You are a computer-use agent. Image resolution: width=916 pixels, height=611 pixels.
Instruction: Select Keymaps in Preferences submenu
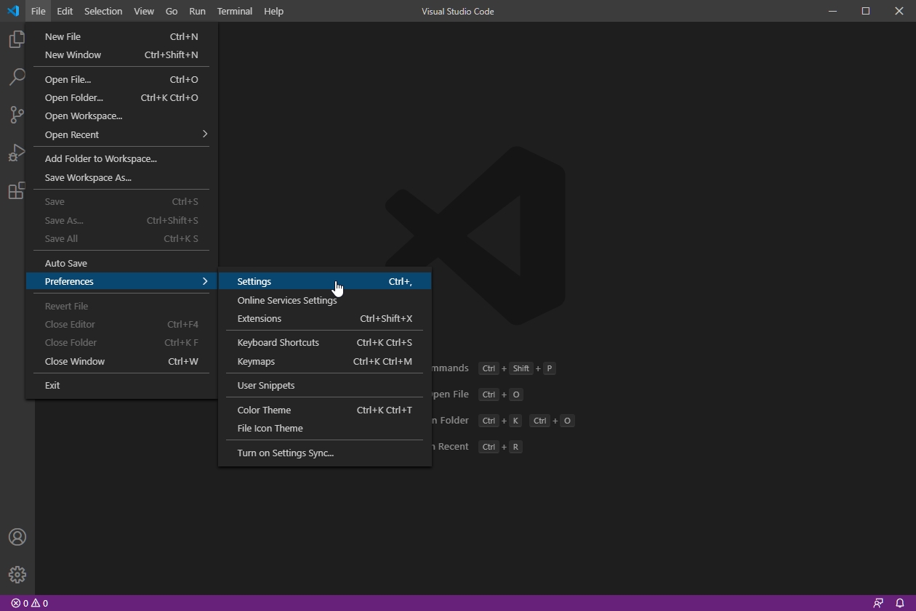pyautogui.click(x=325, y=361)
